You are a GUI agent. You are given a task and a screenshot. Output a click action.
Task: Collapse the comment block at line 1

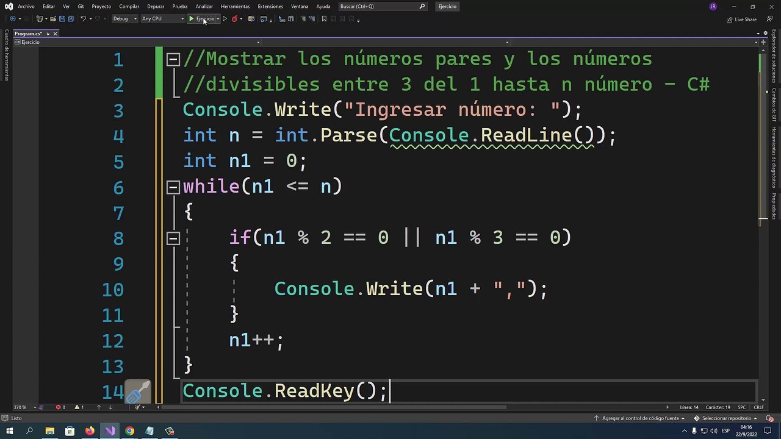pyautogui.click(x=173, y=60)
